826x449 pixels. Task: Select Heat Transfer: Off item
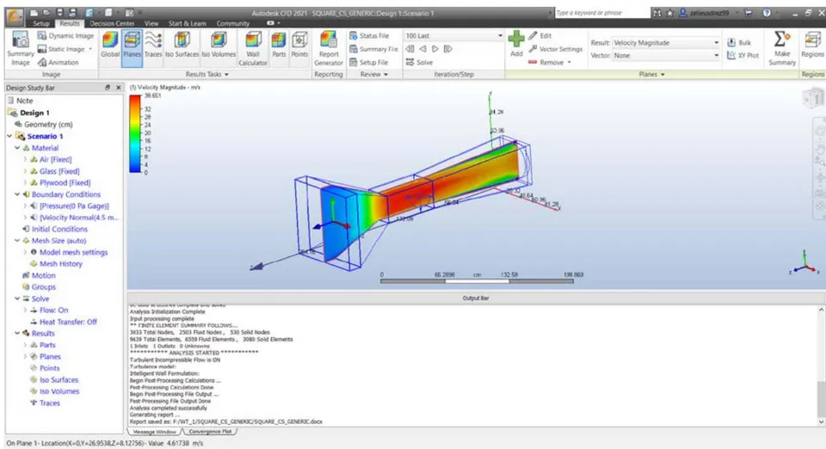pos(68,322)
